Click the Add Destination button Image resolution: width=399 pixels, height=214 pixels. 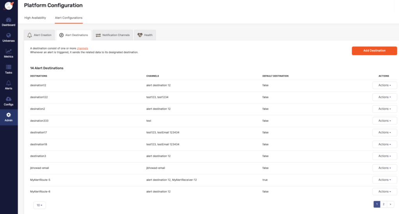[374, 51]
